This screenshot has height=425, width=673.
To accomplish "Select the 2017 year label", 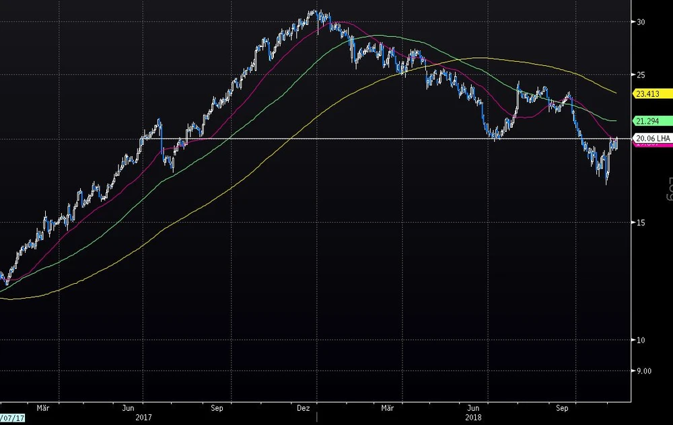I will click(143, 418).
